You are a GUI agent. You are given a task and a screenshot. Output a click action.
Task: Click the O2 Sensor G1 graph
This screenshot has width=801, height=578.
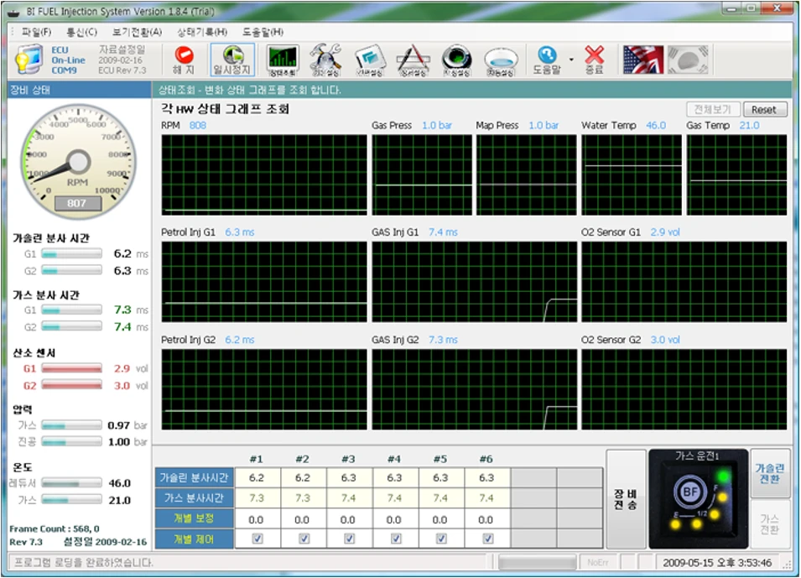684,282
